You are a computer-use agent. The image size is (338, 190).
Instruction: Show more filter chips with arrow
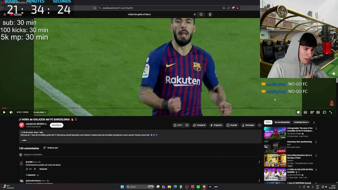[314, 122]
